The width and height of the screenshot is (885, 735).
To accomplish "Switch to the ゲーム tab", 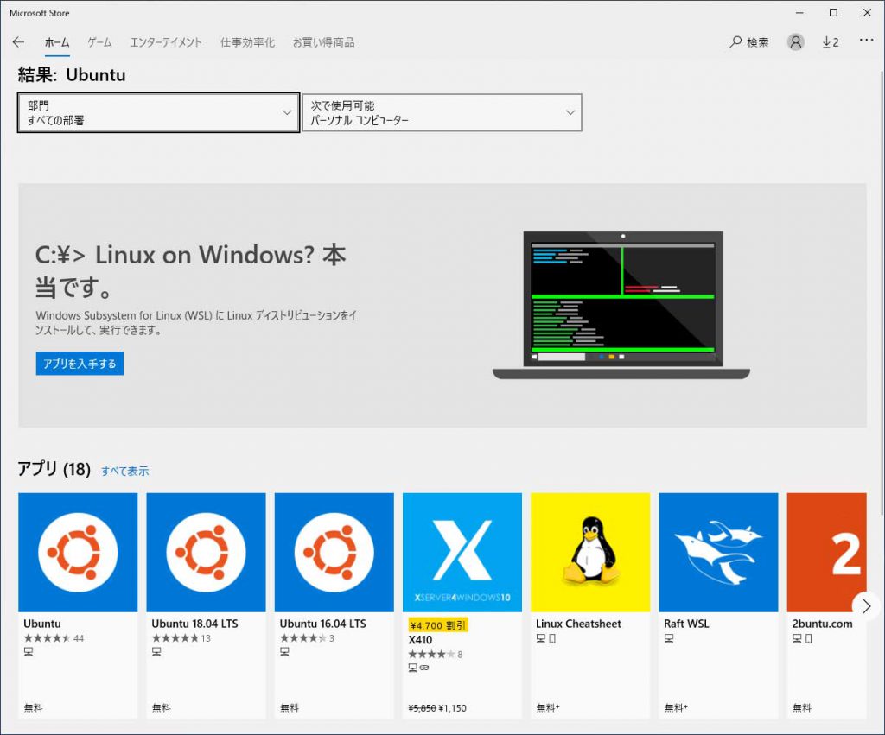I will tap(100, 42).
